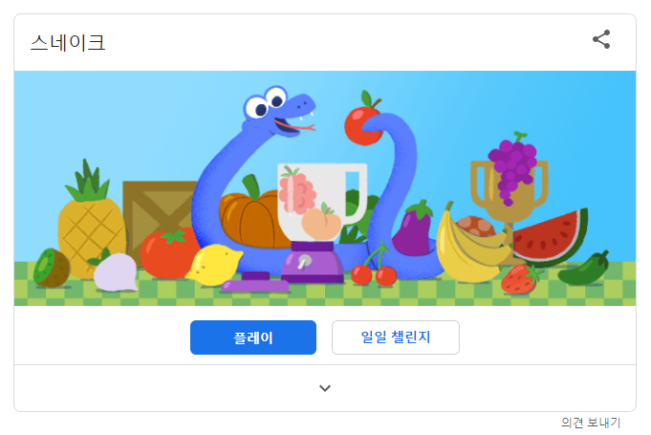Click the pineapple in the banner illustration

click(x=91, y=218)
